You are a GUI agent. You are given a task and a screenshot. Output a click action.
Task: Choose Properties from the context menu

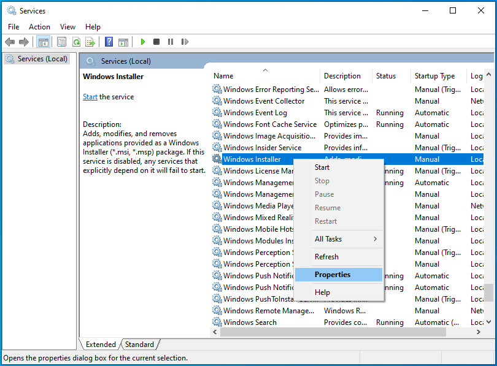[333, 275]
